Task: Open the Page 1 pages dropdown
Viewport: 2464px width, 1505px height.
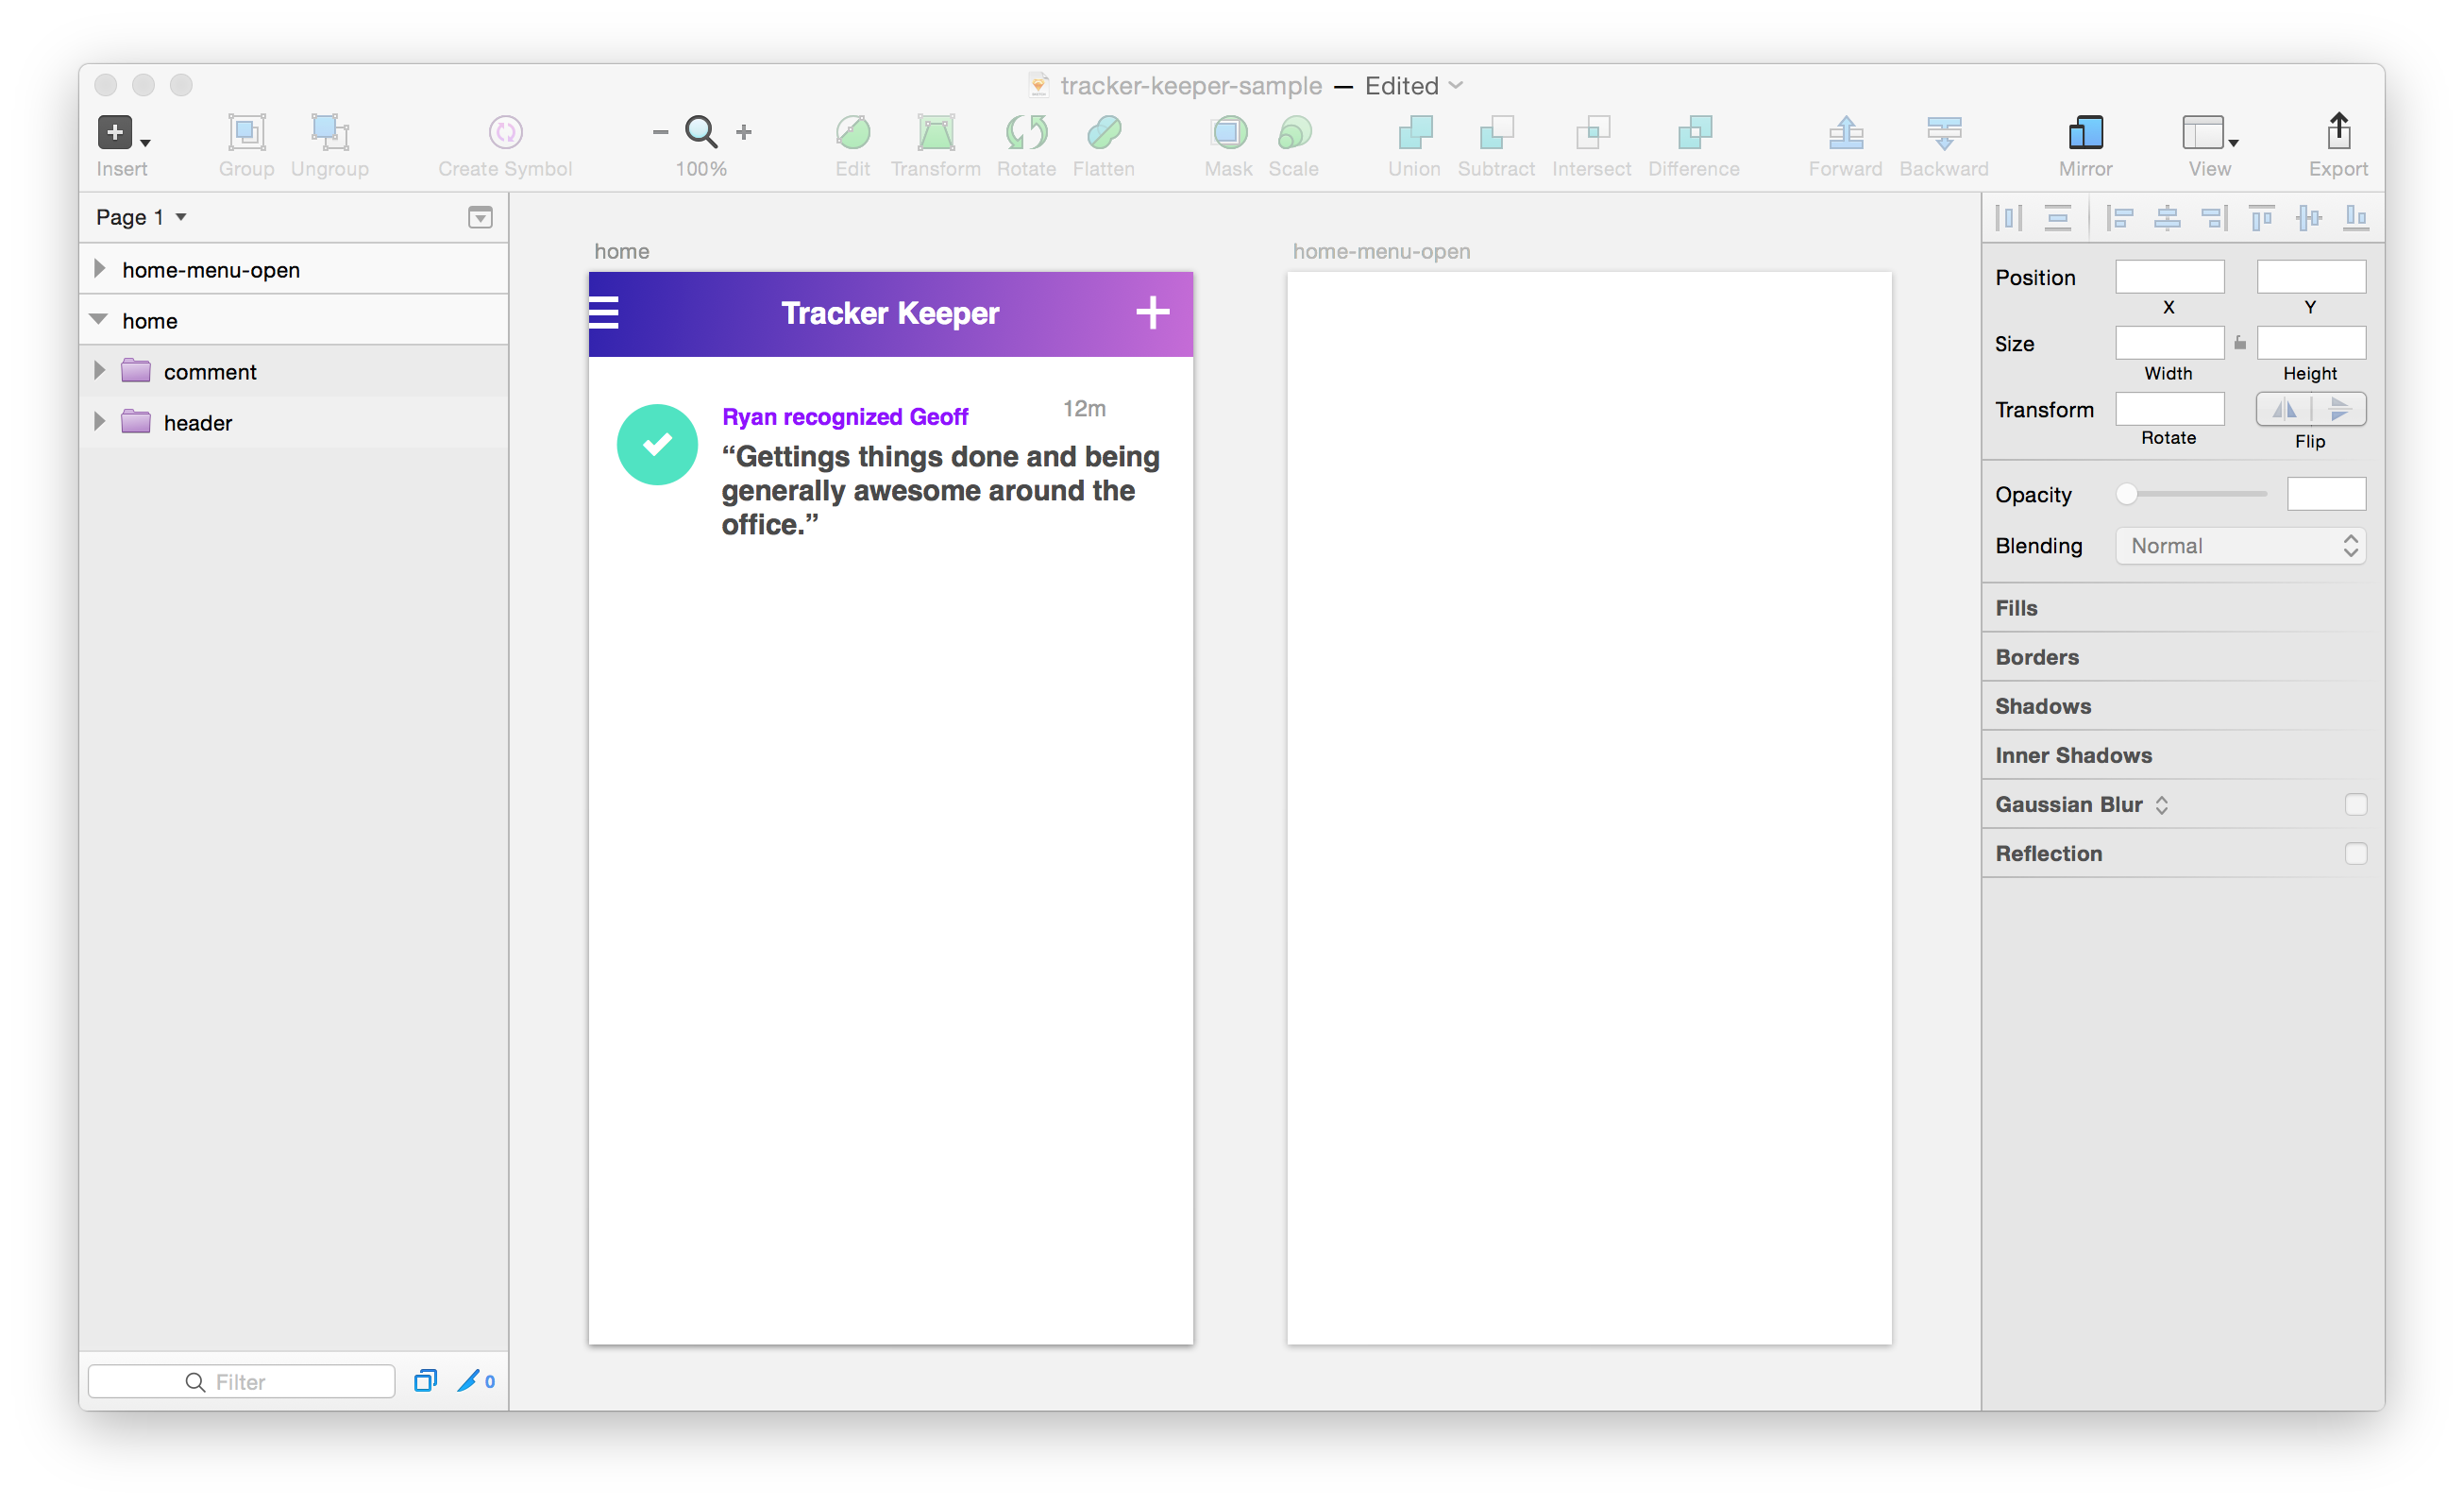Action: pos(141,217)
